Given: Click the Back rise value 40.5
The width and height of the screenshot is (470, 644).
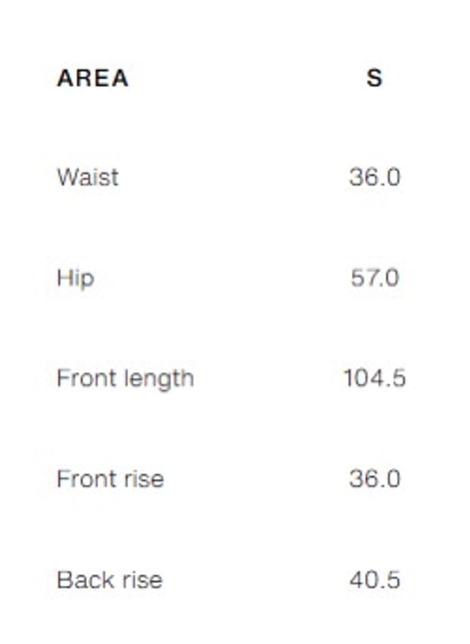Looking at the screenshot, I should click(x=375, y=580).
